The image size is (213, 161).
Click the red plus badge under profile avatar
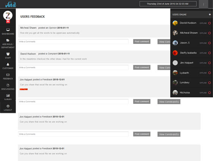(8, 22)
